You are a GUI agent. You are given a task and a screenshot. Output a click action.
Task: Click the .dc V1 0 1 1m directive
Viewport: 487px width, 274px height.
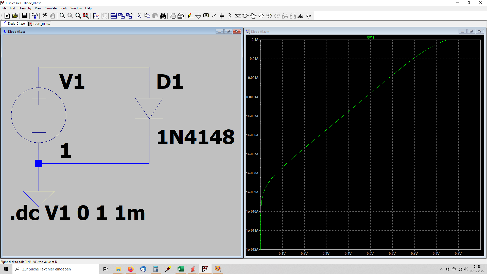point(78,213)
